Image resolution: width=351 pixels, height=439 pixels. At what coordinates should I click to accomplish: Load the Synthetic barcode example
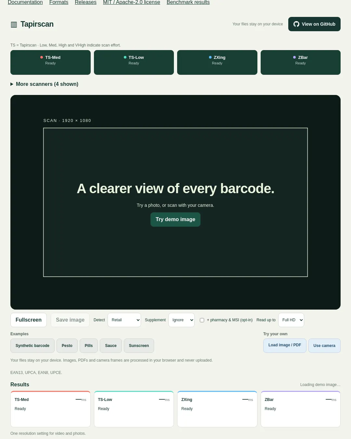click(32, 346)
